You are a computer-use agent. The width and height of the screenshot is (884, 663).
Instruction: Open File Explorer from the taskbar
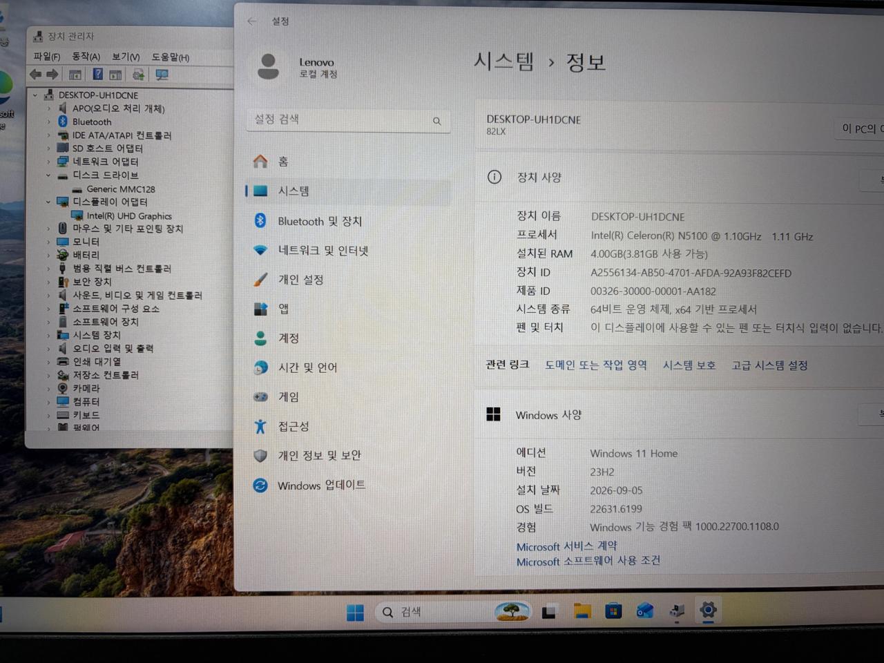pos(582,611)
